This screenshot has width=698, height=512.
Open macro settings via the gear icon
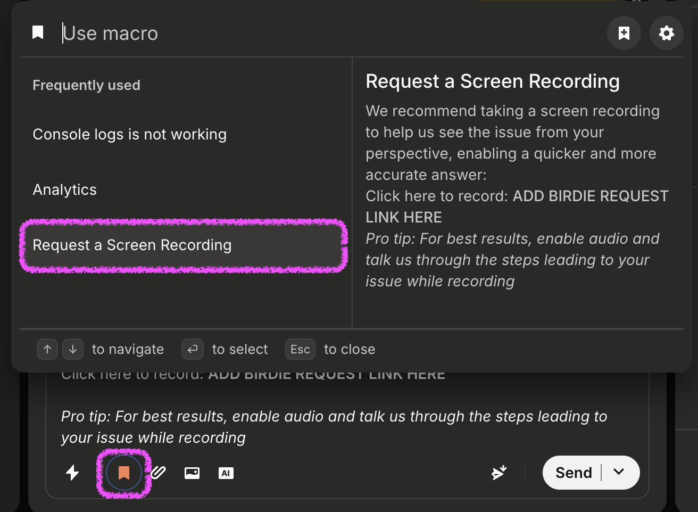coord(666,33)
